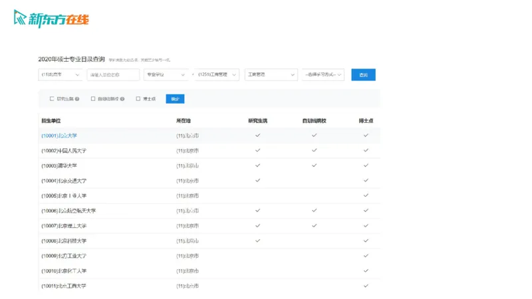Image resolution: width=532 pixels, height=299 pixels.
Task: Open the 专业学位 degree type dropdown
Action: 166,74
